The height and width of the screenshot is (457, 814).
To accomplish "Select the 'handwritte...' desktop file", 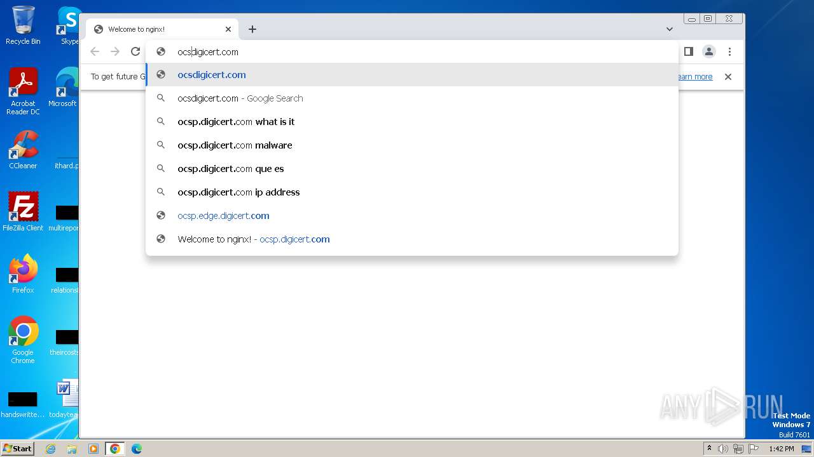I will point(23,404).
